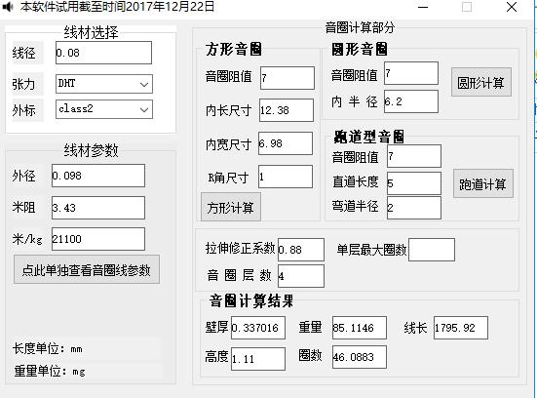Click the 方形计算 button

tap(231, 207)
